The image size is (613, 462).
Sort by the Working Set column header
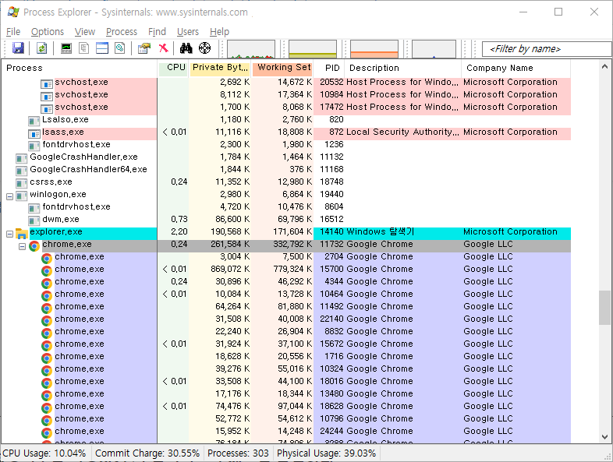282,68
